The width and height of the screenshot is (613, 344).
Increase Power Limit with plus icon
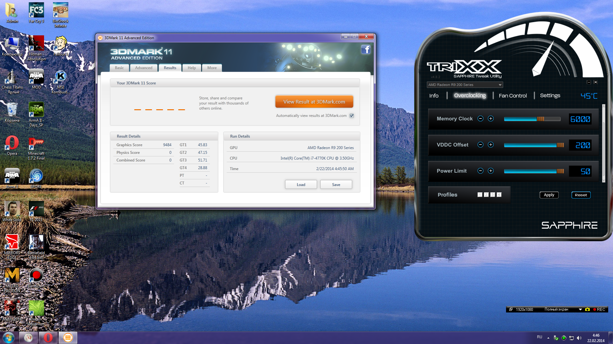491,171
